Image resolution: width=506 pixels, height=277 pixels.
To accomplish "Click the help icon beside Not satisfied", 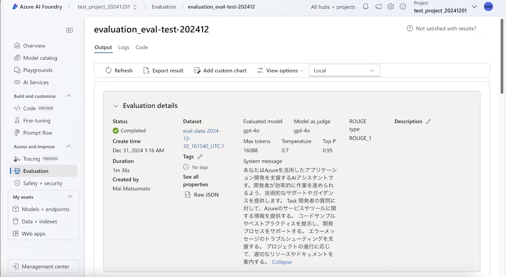I will pos(409,28).
